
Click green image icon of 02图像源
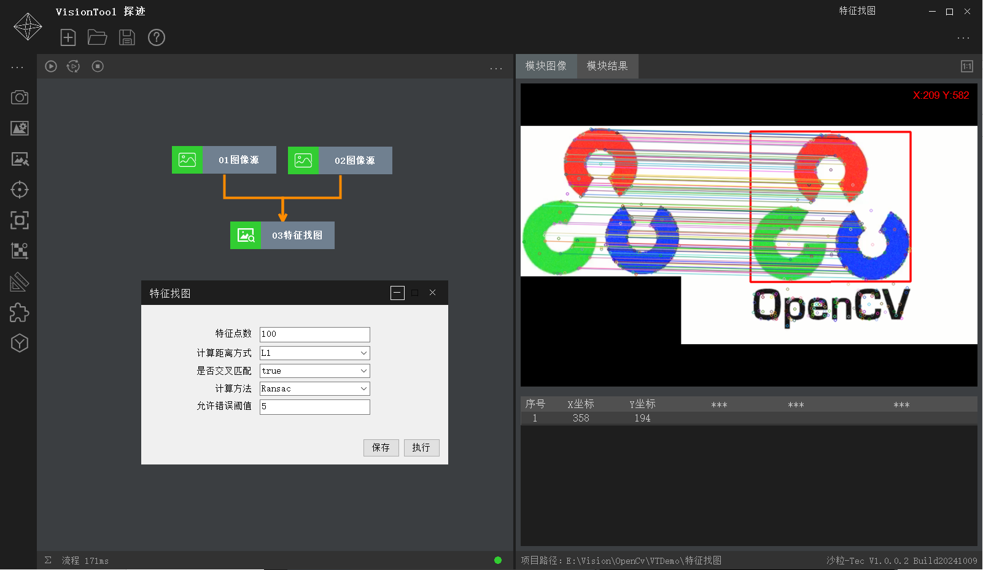(x=303, y=160)
